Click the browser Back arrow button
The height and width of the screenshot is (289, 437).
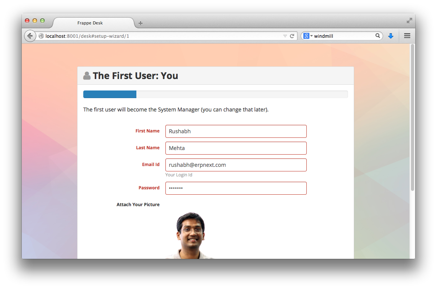click(x=30, y=36)
